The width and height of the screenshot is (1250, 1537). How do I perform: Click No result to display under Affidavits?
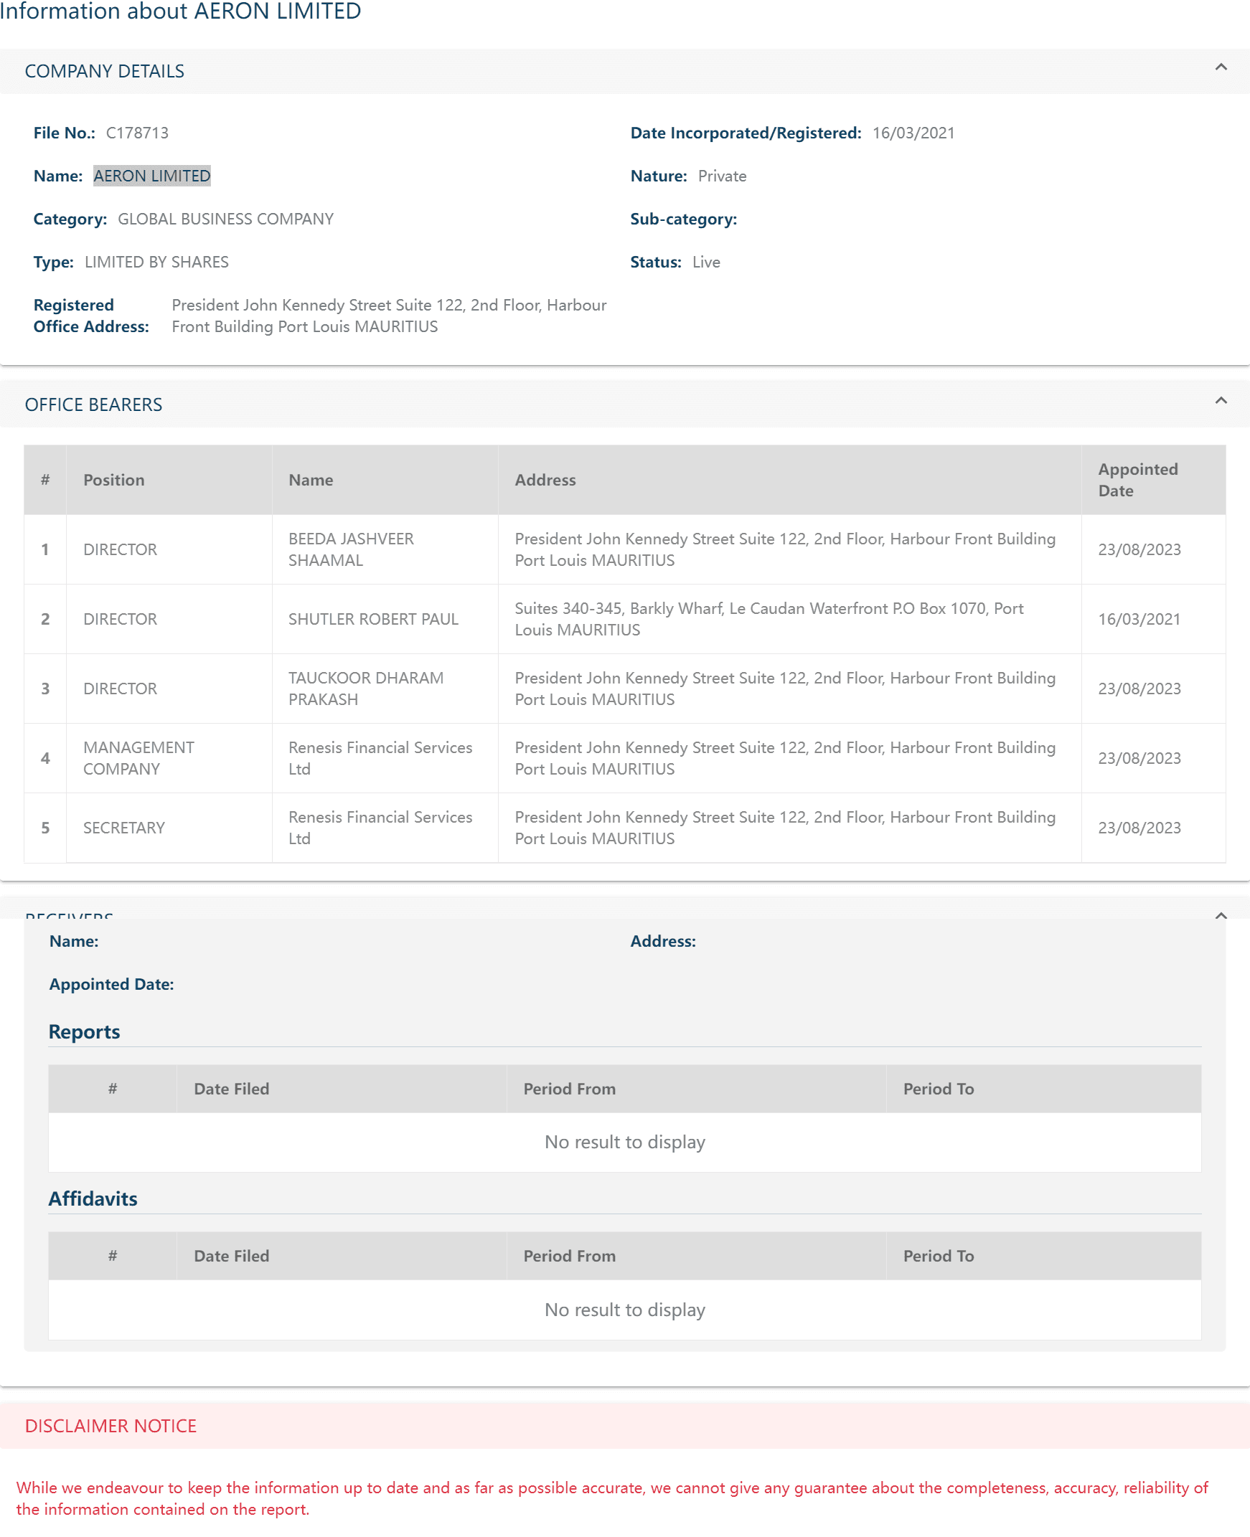625,1310
